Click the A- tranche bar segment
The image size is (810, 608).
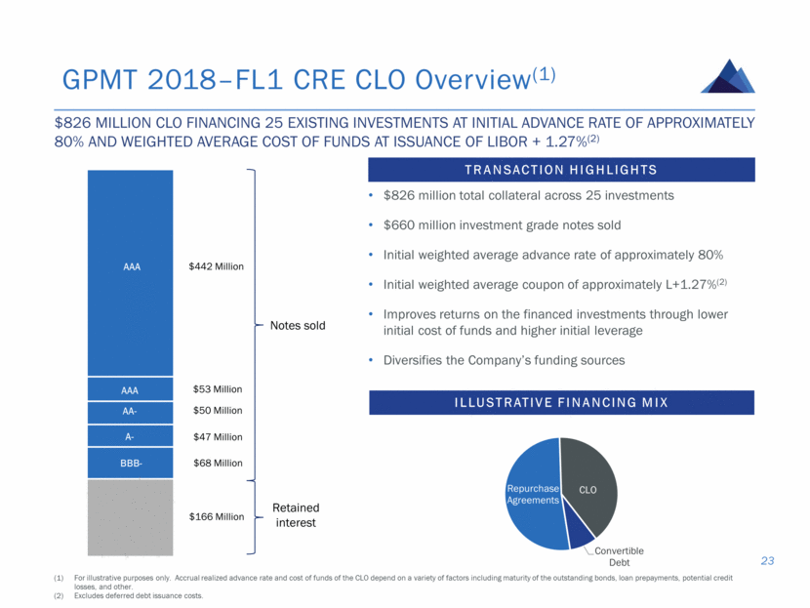tap(130, 436)
